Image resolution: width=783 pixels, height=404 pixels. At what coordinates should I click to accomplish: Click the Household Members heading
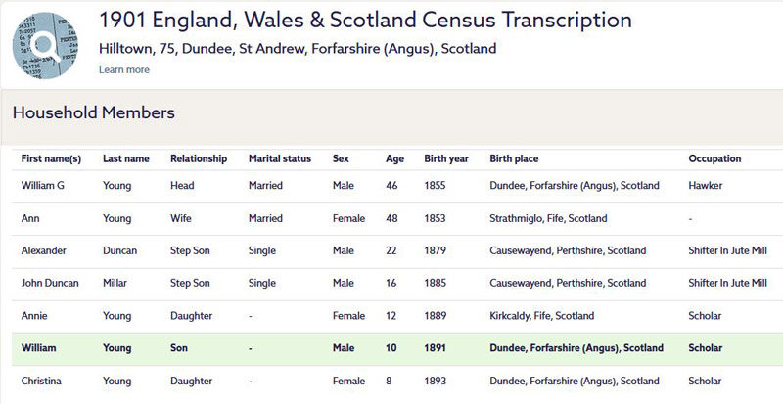(93, 112)
